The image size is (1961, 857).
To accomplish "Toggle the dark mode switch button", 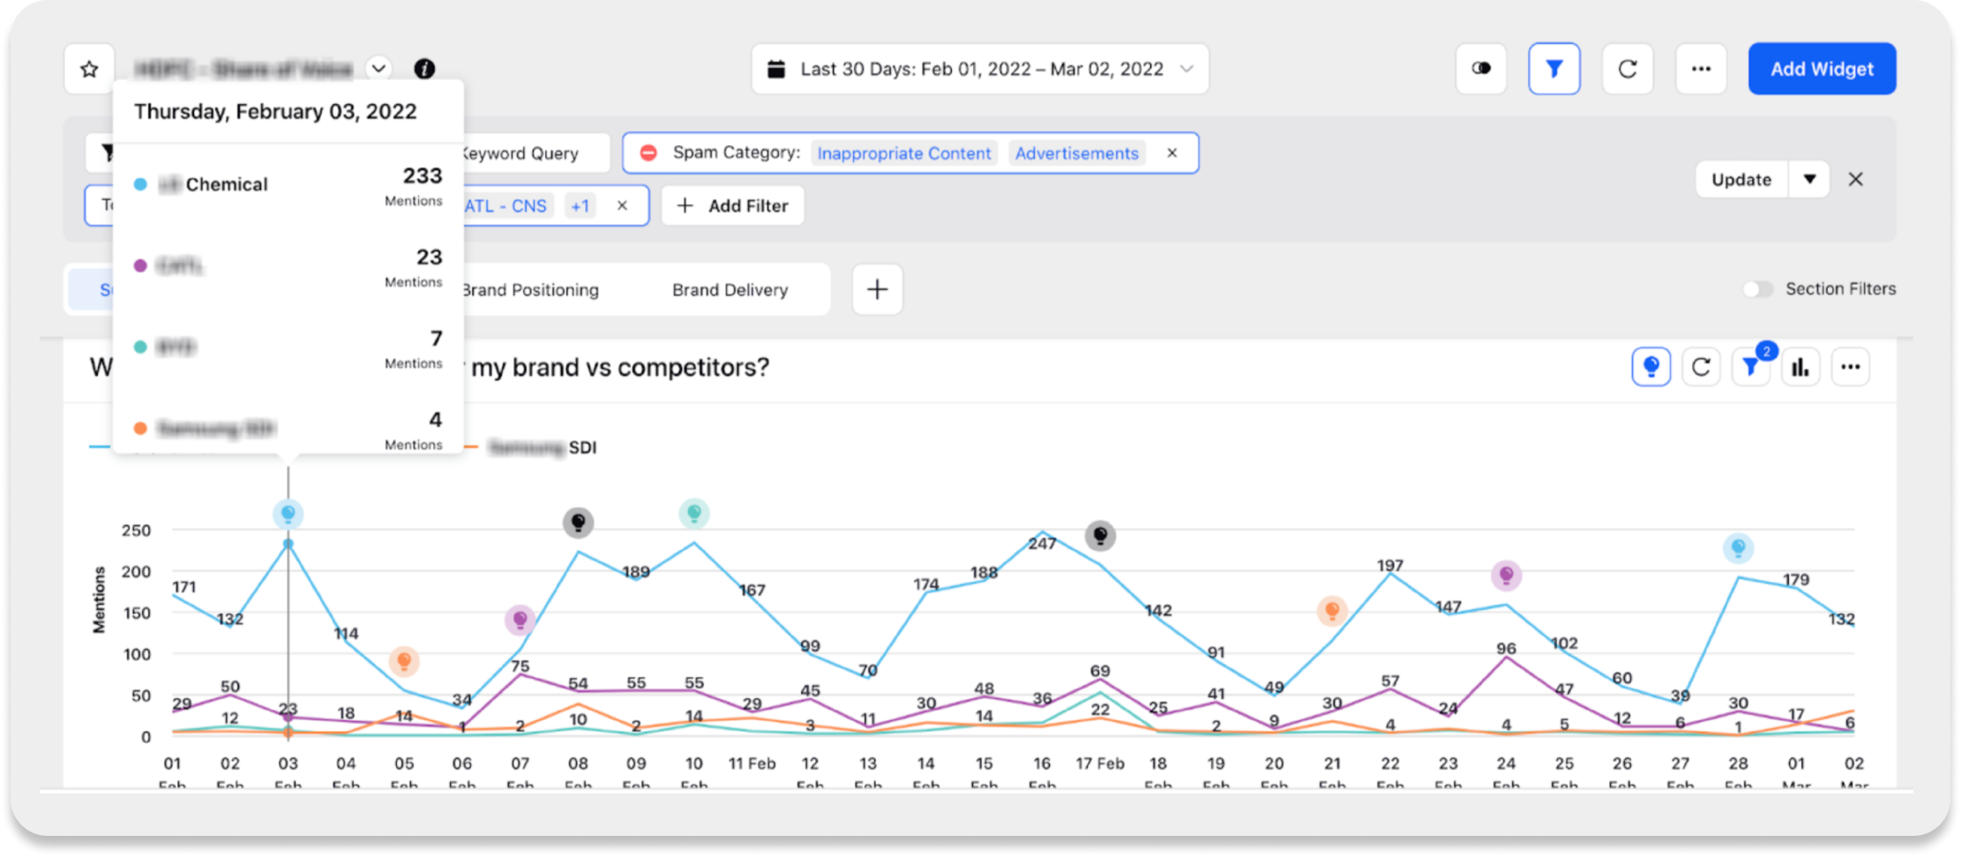I will point(1481,69).
